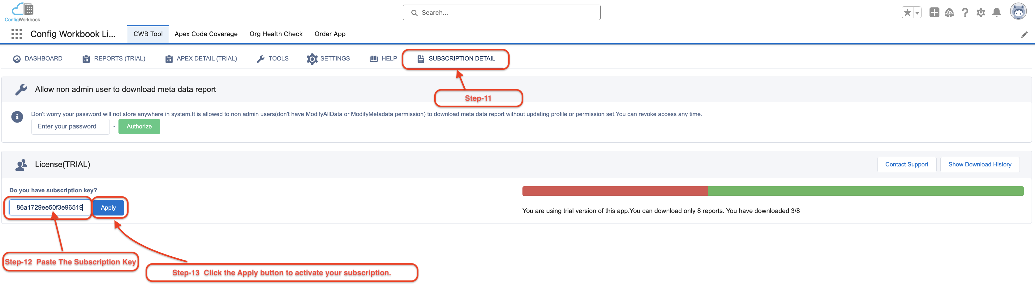
Task: Click the Config Workbook Li... app name
Action: click(73, 34)
